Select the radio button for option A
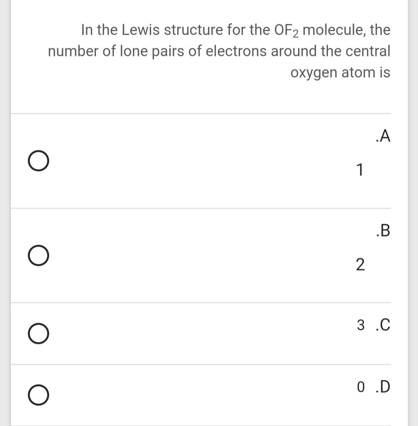Image resolution: width=418 pixels, height=426 pixels. point(38,161)
